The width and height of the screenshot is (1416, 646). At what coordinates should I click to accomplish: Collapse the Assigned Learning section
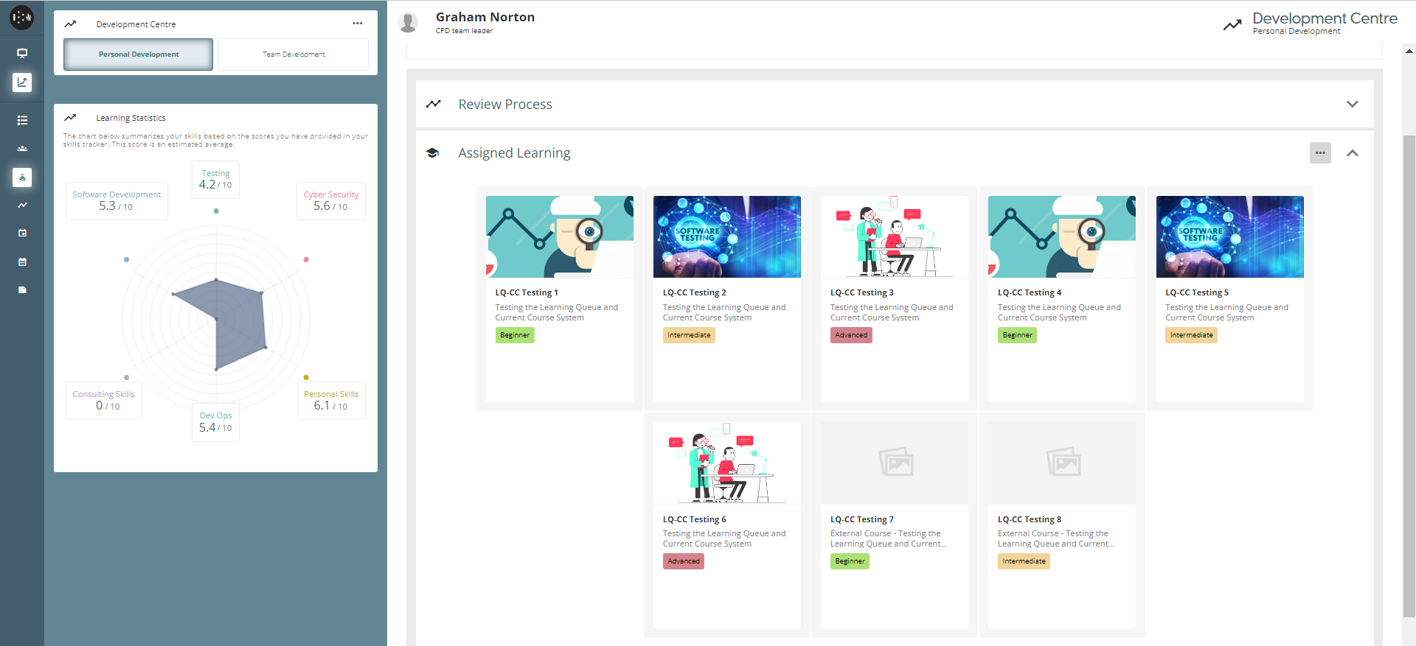pyautogui.click(x=1352, y=153)
